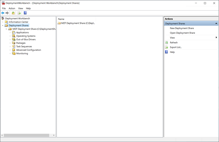Click Help link in Actions pane
219x142 pixels.
coord(172,52)
